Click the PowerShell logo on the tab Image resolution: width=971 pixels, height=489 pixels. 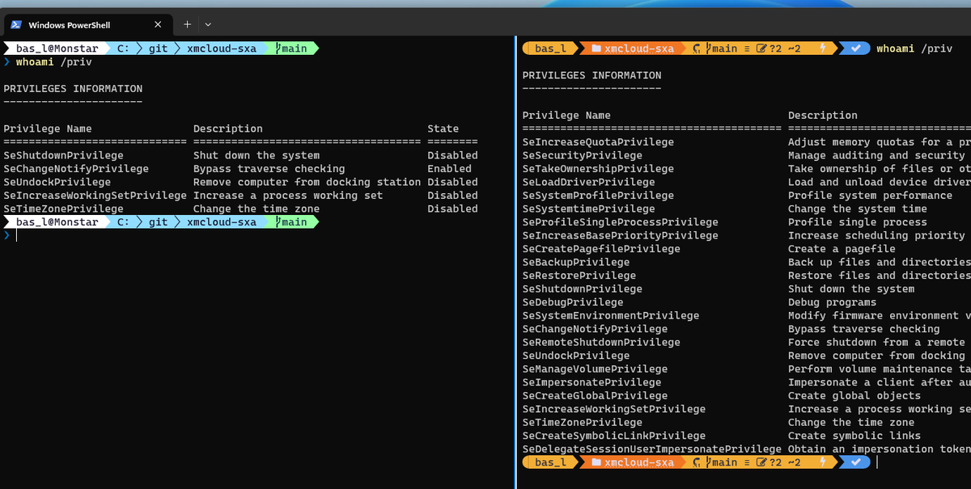point(15,23)
